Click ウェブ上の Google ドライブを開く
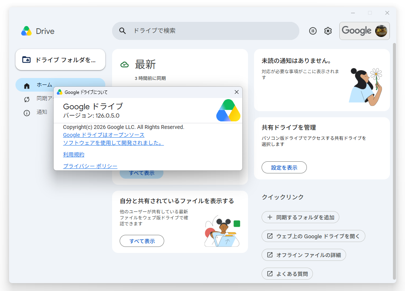The width and height of the screenshot is (405, 291). (x=313, y=236)
